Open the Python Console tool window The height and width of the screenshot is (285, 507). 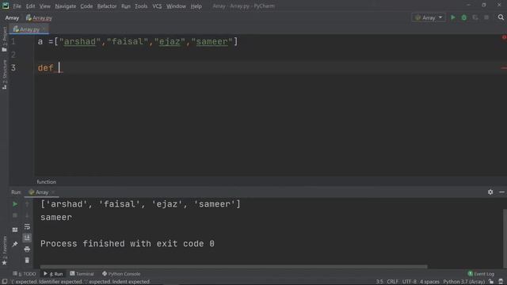click(121, 274)
